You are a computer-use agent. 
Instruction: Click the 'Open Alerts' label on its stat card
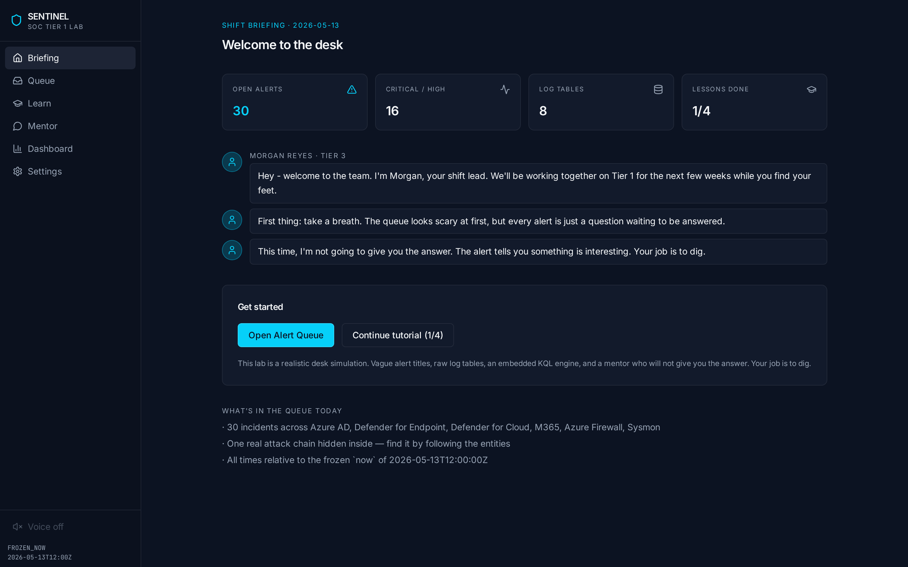[x=257, y=89]
